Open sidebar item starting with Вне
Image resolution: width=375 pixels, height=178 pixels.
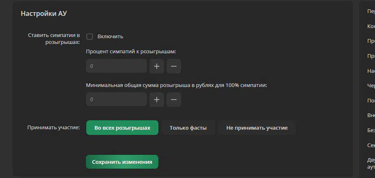click(x=371, y=115)
